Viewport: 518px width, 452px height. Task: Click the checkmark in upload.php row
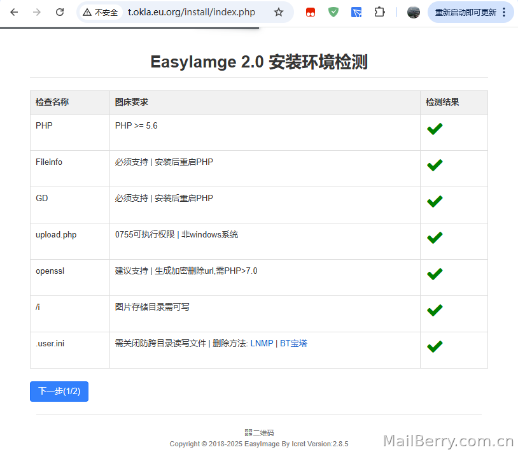pyautogui.click(x=435, y=238)
